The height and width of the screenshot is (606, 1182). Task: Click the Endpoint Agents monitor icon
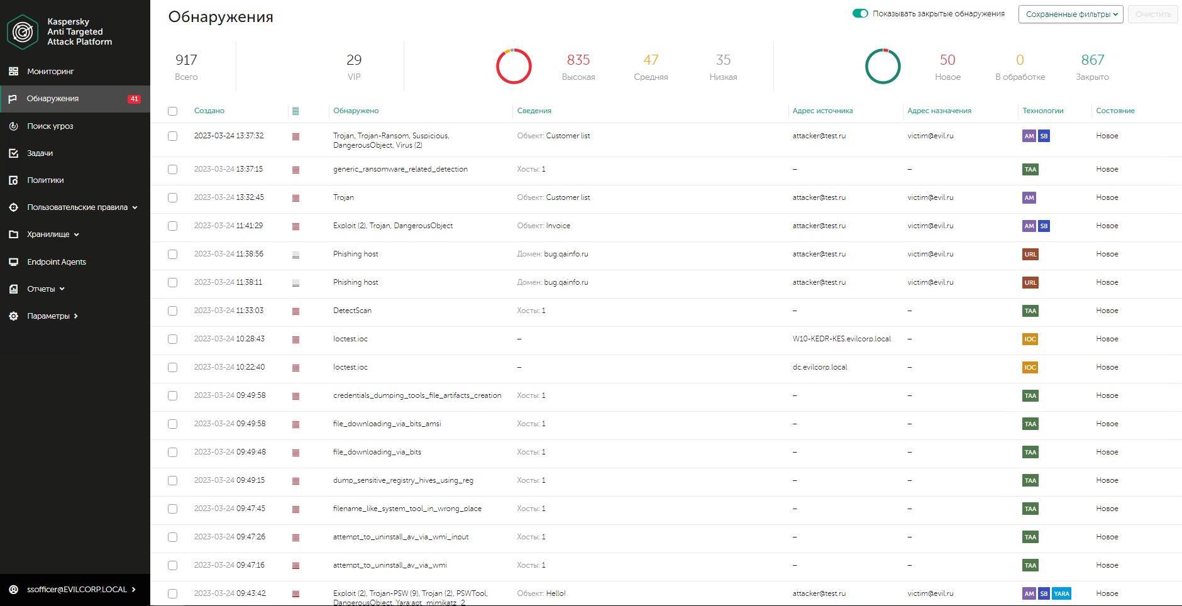(x=13, y=262)
